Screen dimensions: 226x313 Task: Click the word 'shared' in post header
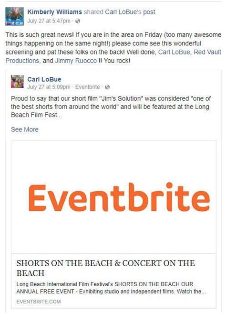click(x=93, y=12)
